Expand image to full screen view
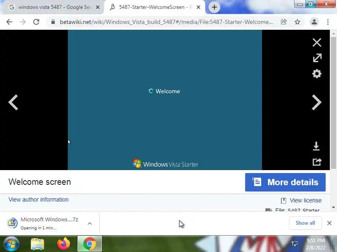This screenshot has width=337, height=252. point(317,58)
